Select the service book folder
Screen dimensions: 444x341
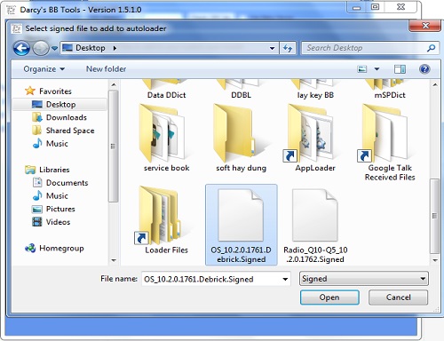166,138
